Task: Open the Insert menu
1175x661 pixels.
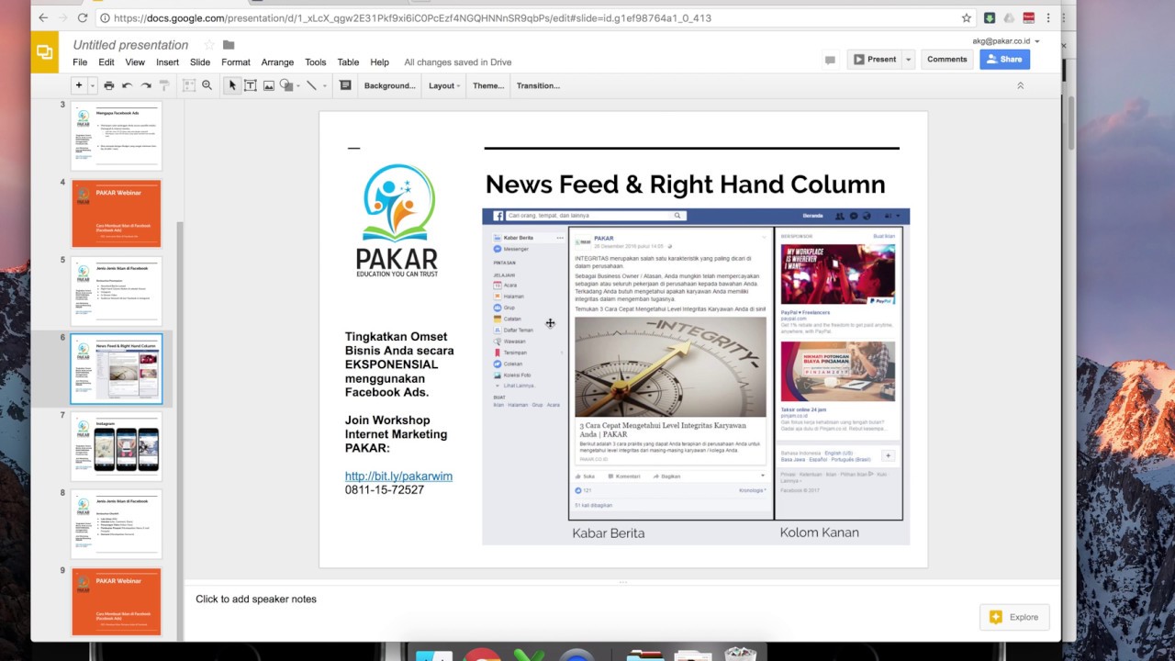Action: 167,62
